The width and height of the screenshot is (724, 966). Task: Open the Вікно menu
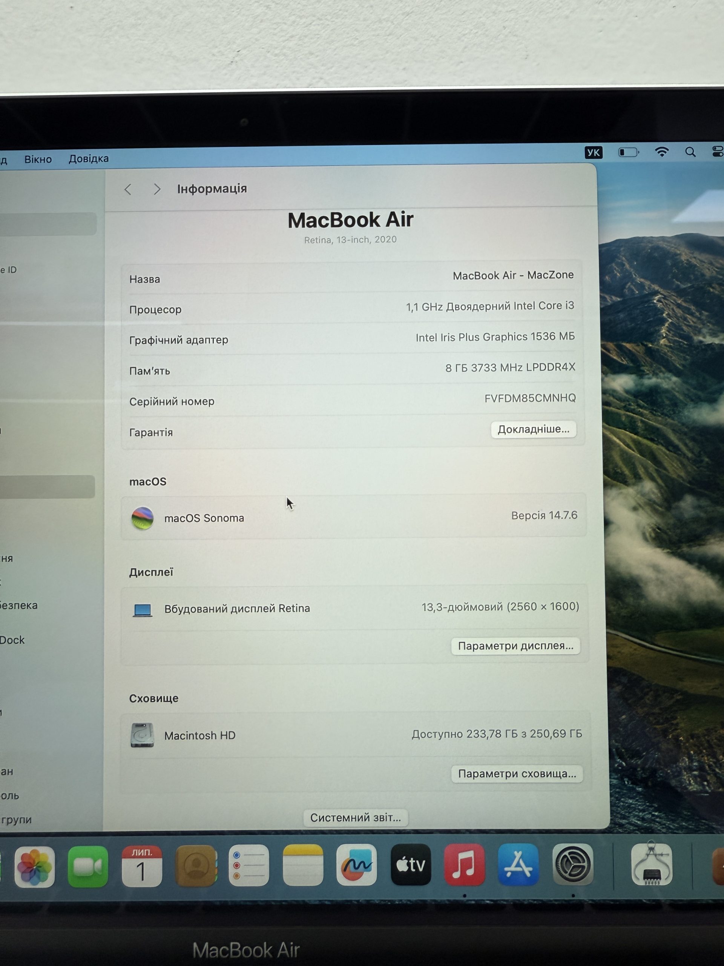[38, 159]
